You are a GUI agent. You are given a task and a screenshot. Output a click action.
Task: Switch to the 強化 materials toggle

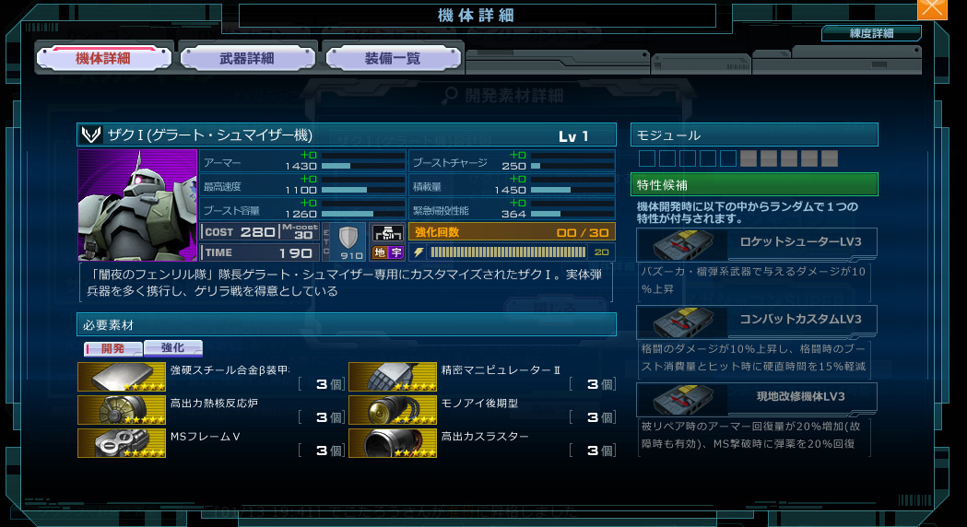[172, 347]
